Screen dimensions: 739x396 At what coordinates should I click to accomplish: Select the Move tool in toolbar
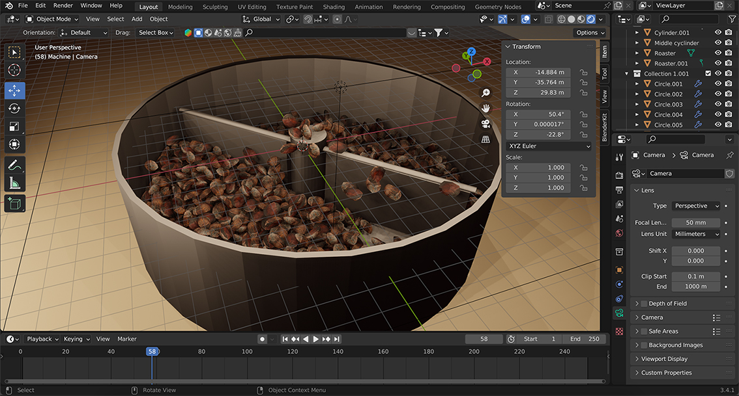point(14,90)
